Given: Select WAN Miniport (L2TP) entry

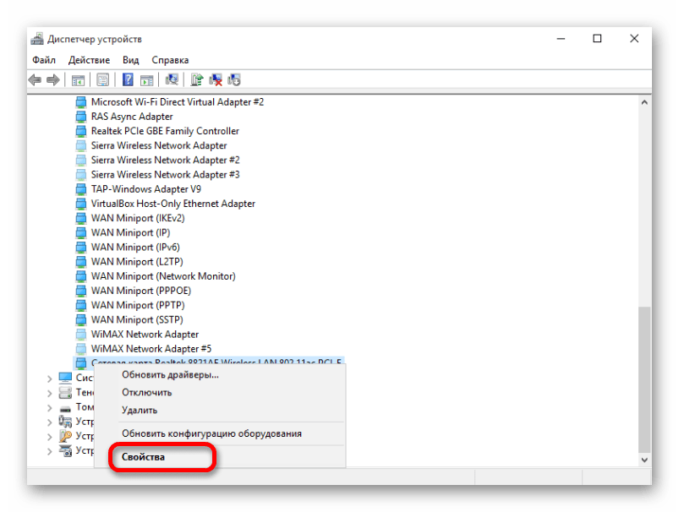Looking at the screenshot, I should pyautogui.click(x=137, y=262).
